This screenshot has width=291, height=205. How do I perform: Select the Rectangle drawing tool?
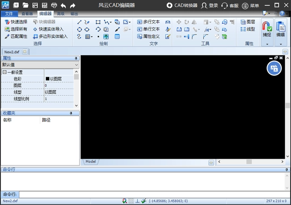coord(98,22)
